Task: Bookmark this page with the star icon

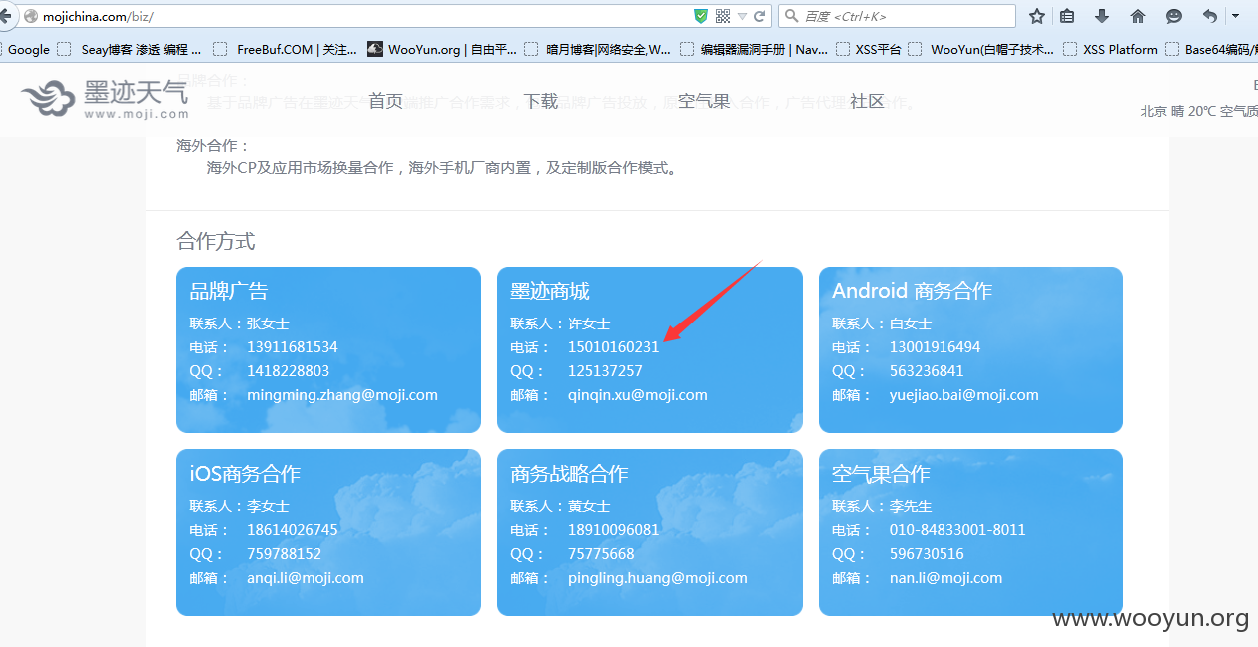Action: tap(1037, 16)
